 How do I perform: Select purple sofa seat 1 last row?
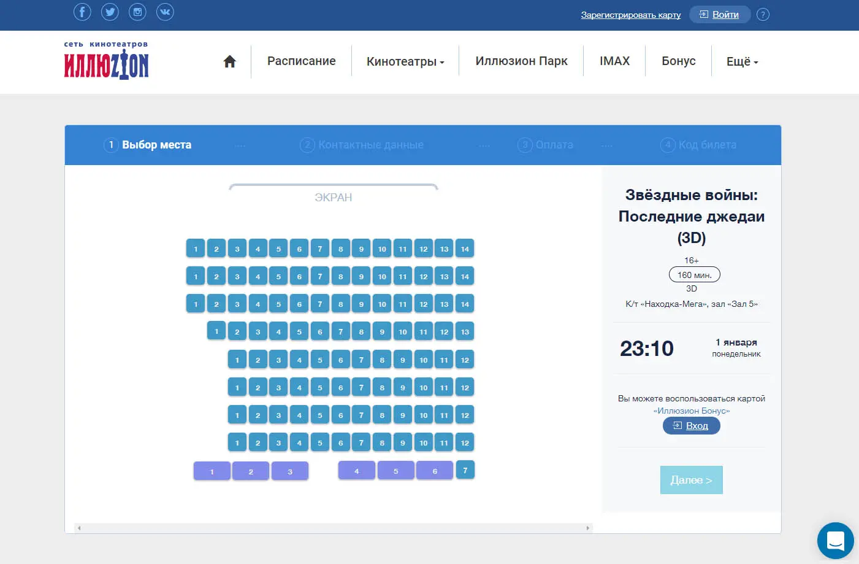(x=212, y=471)
